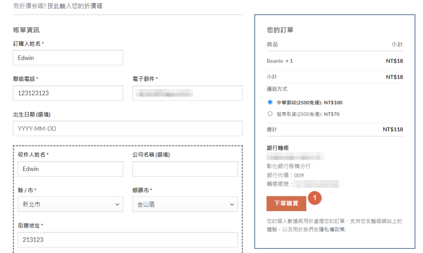Click the chevron arrow in the 鄉鎮市 field
This screenshot has width=423, height=253.
[232, 204]
